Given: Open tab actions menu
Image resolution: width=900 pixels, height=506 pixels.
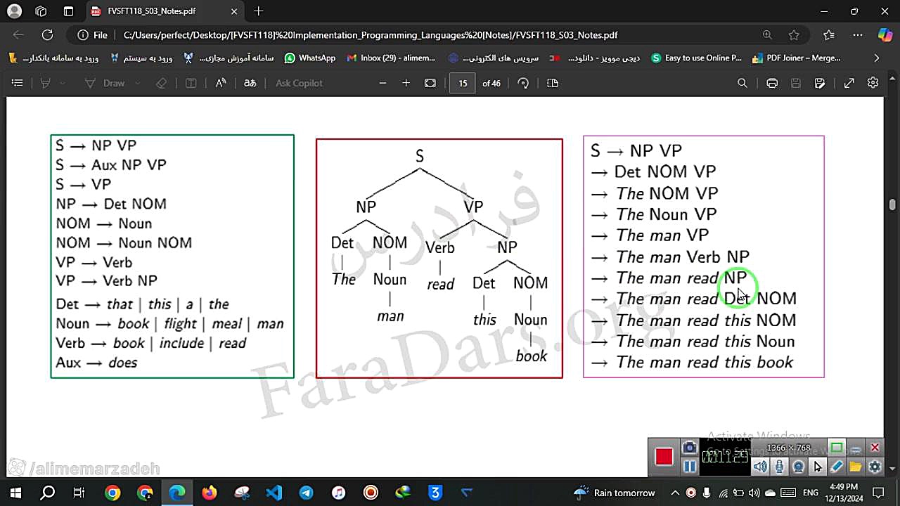Looking at the screenshot, I should 68,11.
